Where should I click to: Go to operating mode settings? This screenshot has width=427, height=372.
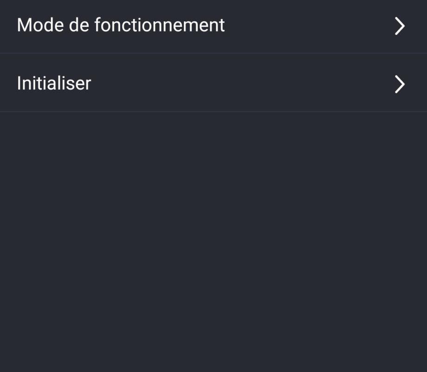[x=213, y=26]
